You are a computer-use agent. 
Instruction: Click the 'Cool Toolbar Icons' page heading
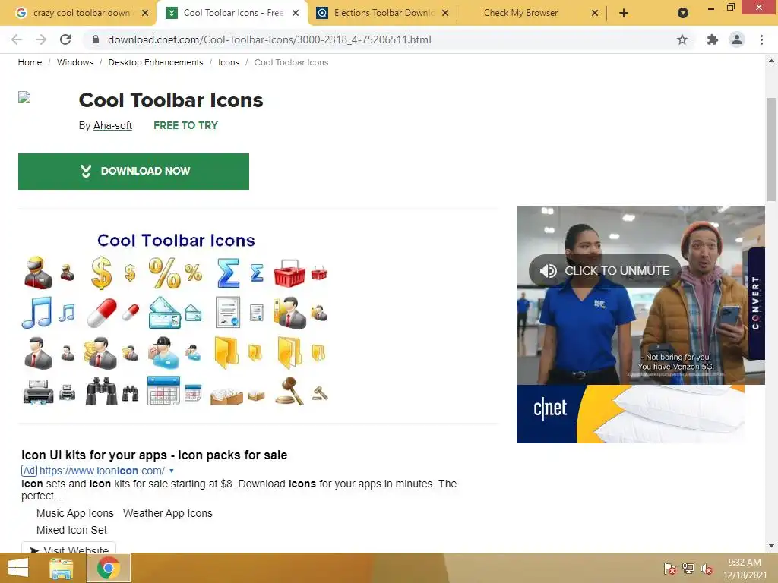point(171,100)
